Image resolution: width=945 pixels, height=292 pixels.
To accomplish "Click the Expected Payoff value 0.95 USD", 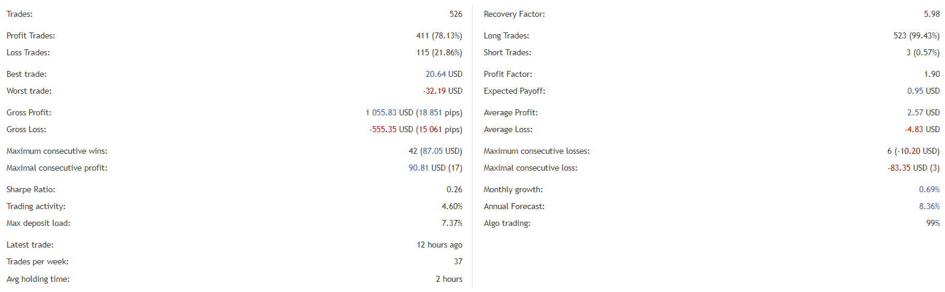I will coord(923,91).
